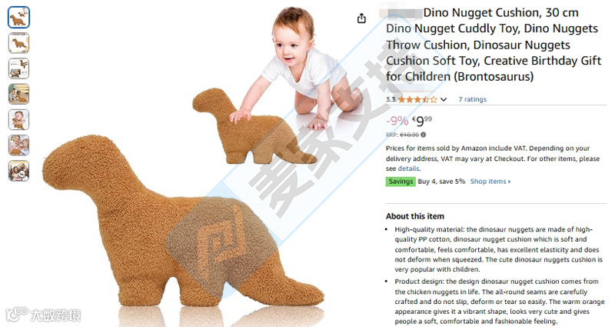Select the seventh product thumbnail

tap(18, 171)
